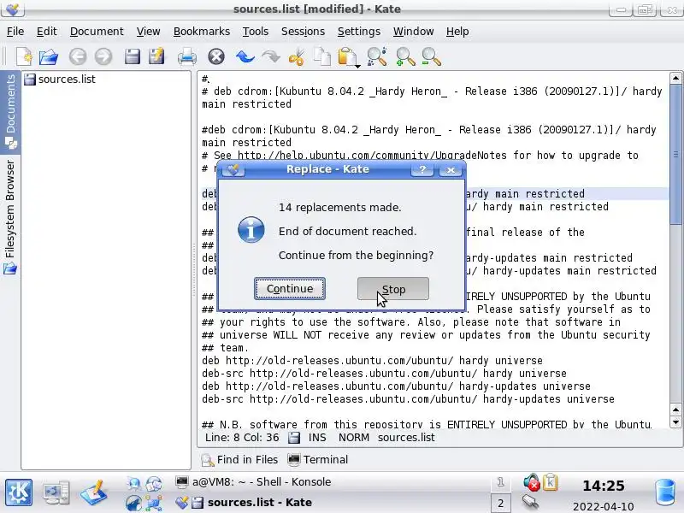Viewport: 684px width, 513px height.
Task: Open the Edit menu
Action: (x=47, y=32)
